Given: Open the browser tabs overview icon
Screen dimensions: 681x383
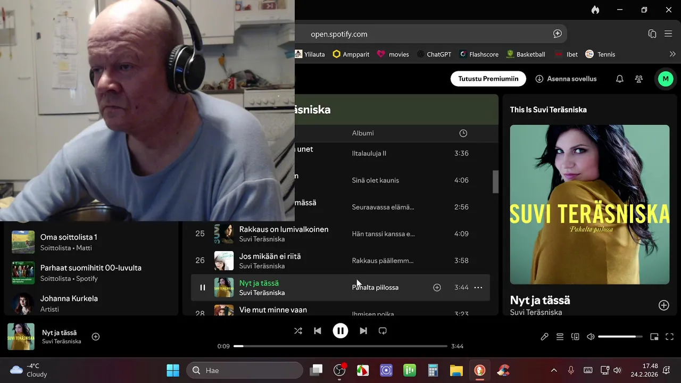Looking at the screenshot, I should (x=652, y=34).
